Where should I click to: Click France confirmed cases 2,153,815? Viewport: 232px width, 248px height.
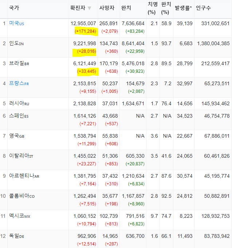click(84, 83)
